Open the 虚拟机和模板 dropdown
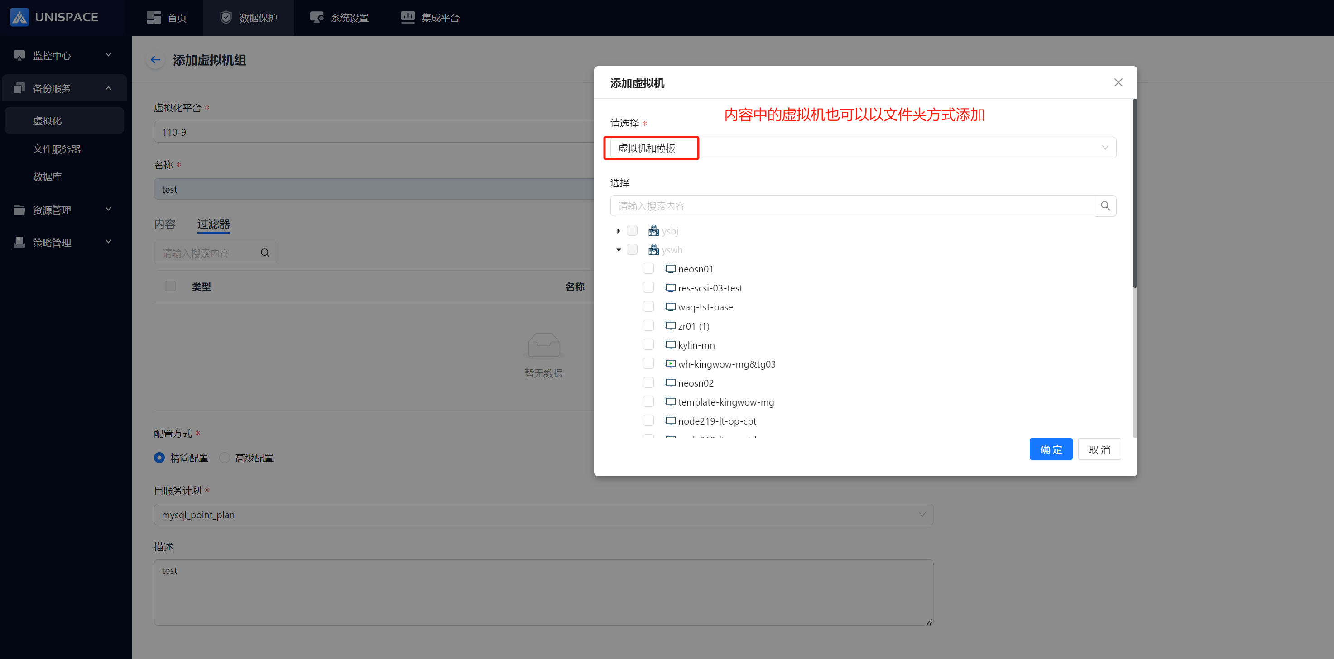The height and width of the screenshot is (659, 1334). coord(859,148)
